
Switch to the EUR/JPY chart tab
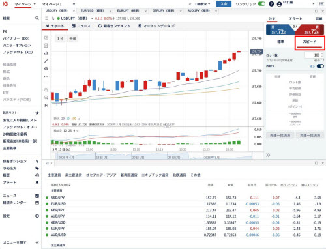tap(128, 10)
